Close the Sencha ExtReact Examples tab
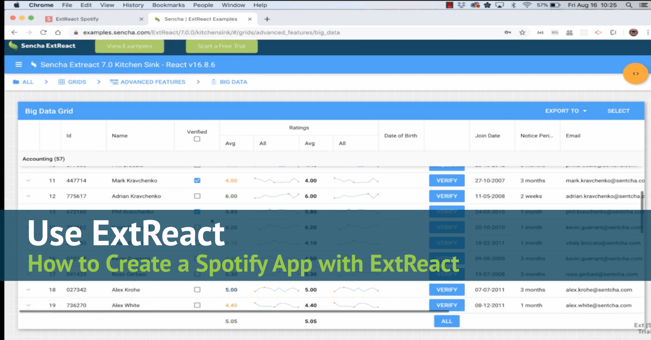Screen dimensions: 651x340 250,19
